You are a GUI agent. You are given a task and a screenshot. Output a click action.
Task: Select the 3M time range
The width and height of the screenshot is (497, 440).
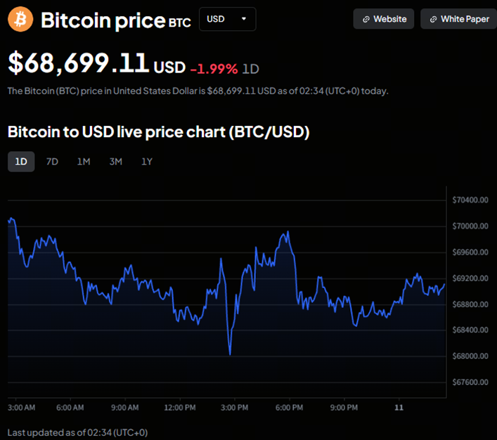tap(115, 162)
